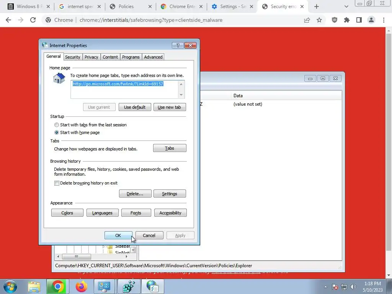The width and height of the screenshot is (392, 294).
Task: Click Data column header in Registry Editor
Action: [x=286, y=95]
